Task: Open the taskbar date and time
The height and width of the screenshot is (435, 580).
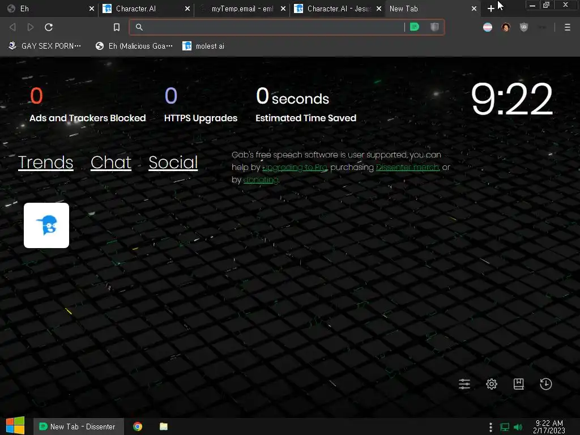Action: tap(549, 427)
